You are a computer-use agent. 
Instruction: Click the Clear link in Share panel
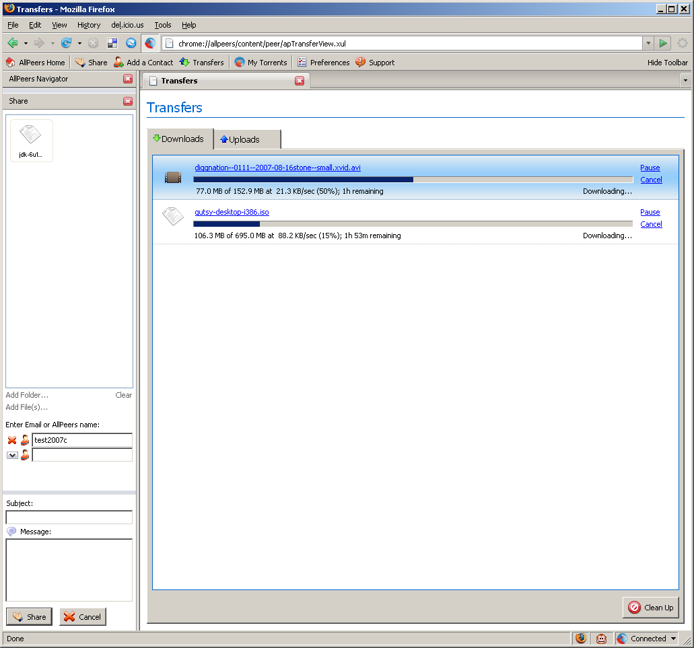click(x=123, y=395)
